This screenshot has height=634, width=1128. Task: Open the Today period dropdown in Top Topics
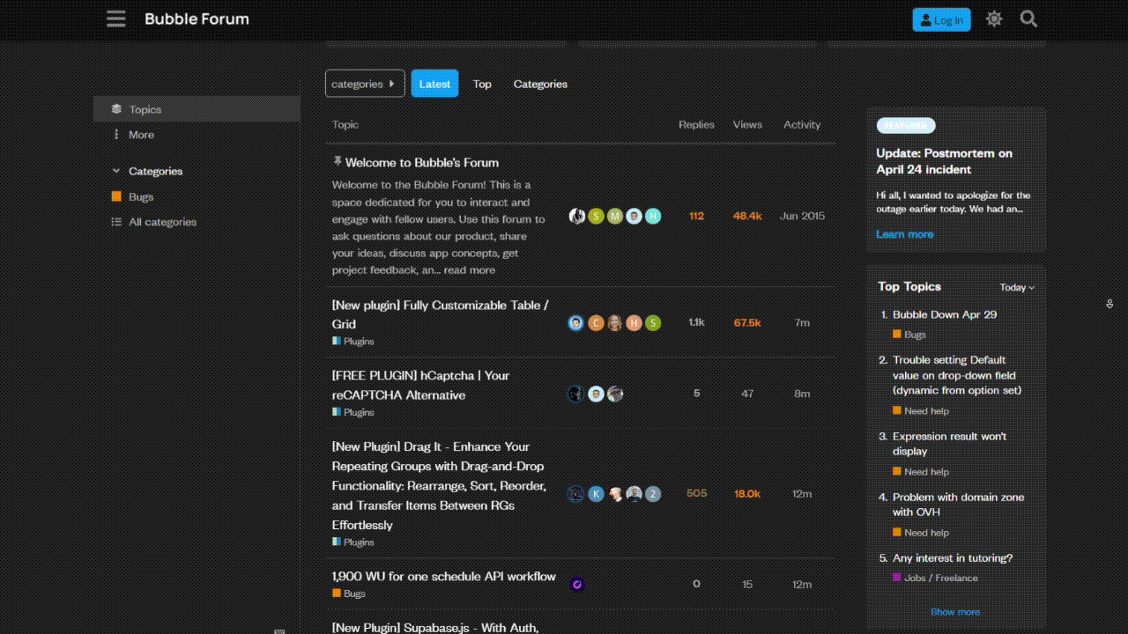(1017, 287)
